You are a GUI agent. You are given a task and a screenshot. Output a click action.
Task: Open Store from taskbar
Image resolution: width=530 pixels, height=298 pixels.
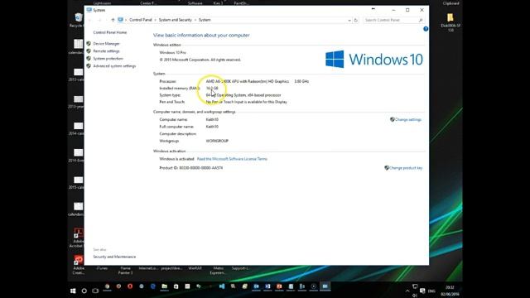click(x=176, y=286)
